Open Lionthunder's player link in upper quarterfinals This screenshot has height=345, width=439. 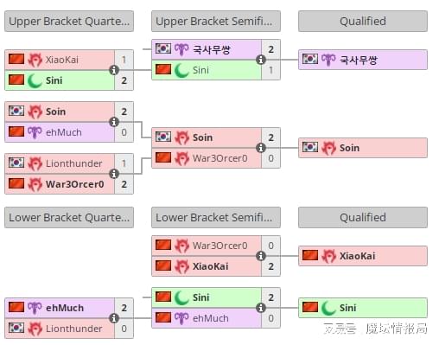[x=74, y=163]
